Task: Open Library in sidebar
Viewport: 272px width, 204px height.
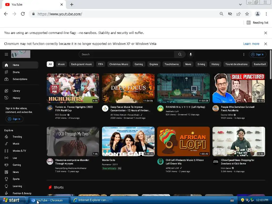Action: tap(20, 91)
